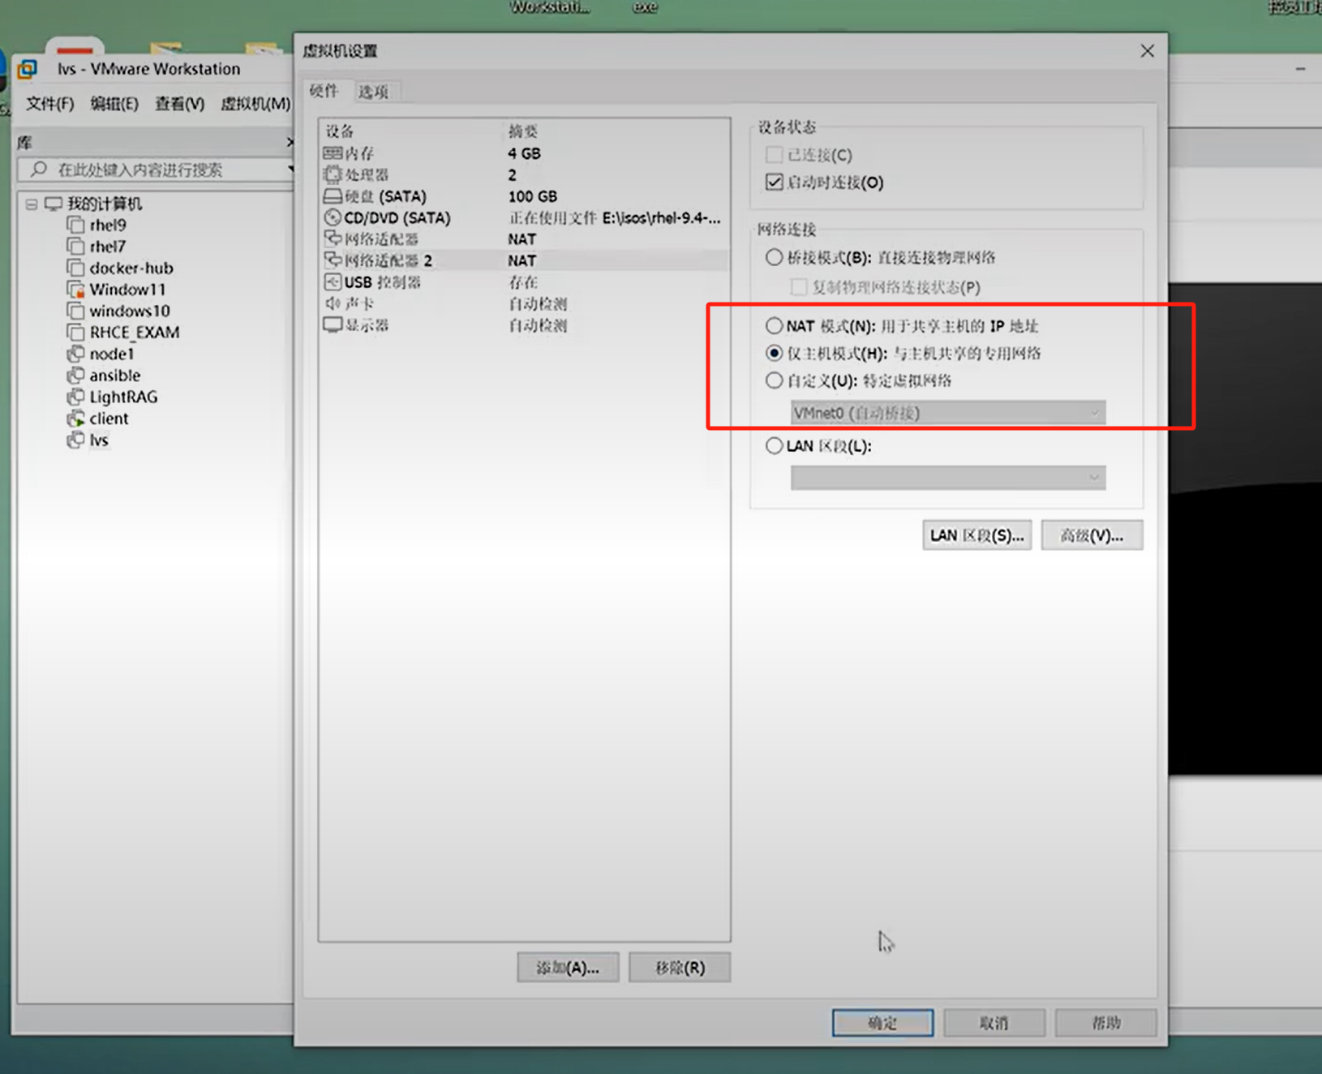Click the running client VM icon

click(x=75, y=419)
